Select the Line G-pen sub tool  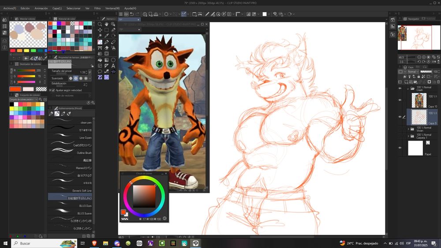click(70, 136)
